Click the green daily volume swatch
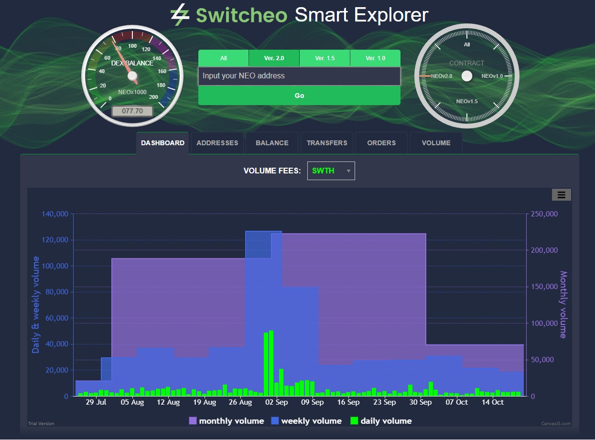 click(354, 421)
